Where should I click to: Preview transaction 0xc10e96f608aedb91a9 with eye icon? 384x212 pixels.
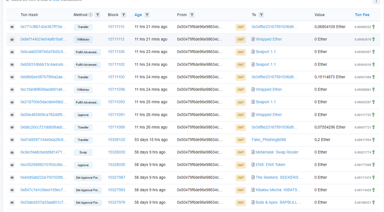[x=12, y=90]
